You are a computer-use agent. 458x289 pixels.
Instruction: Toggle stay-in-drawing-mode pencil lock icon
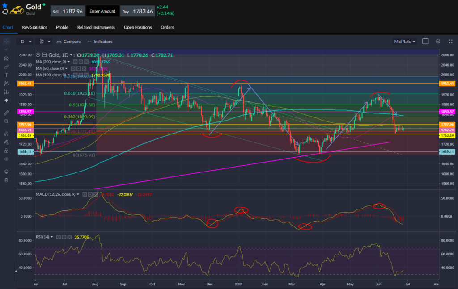point(6,142)
